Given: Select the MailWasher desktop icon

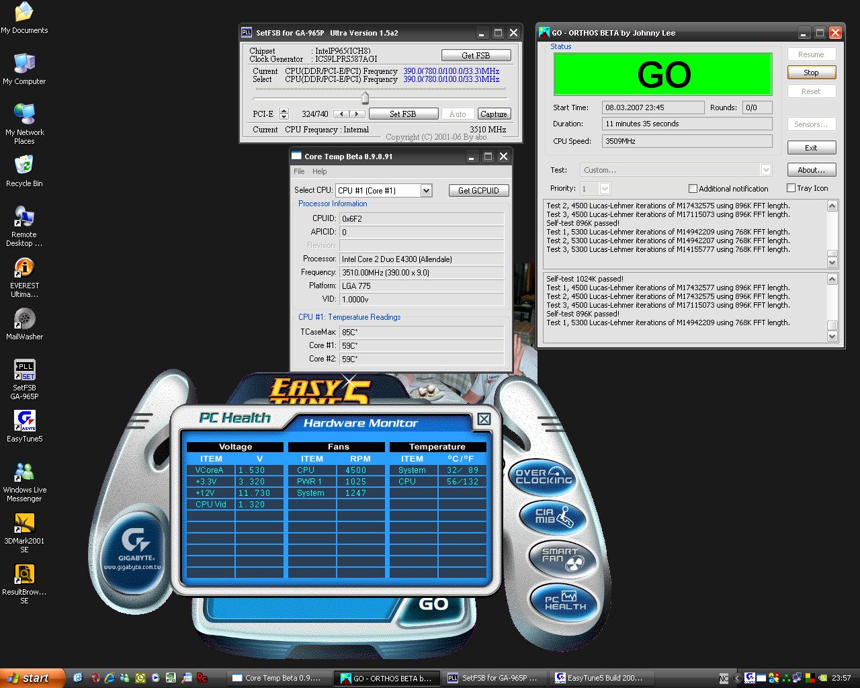Looking at the screenshot, I should pos(24,324).
